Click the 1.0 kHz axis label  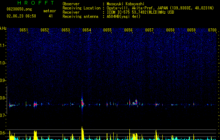[3, 63]
